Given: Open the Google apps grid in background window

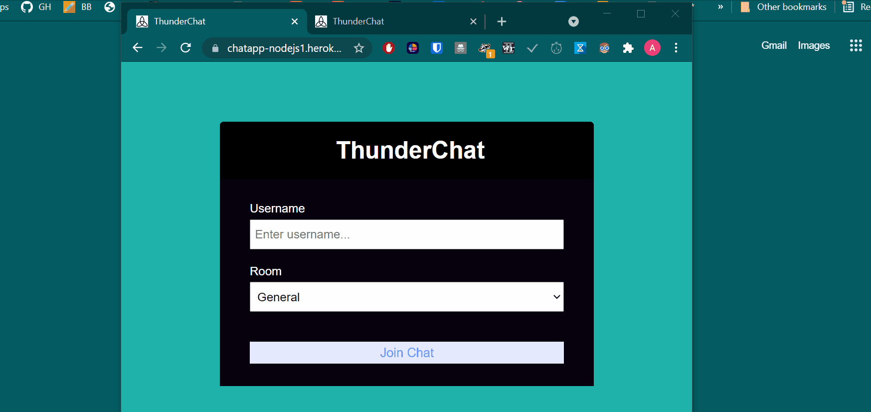Looking at the screenshot, I should (856, 45).
